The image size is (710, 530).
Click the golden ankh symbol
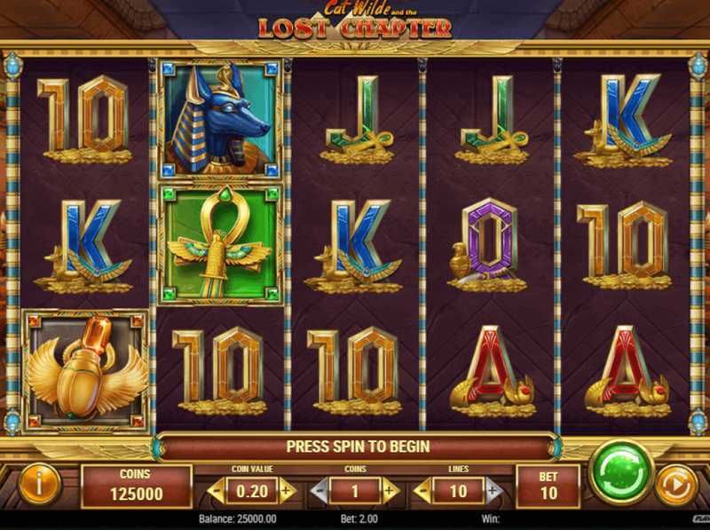[x=220, y=244]
